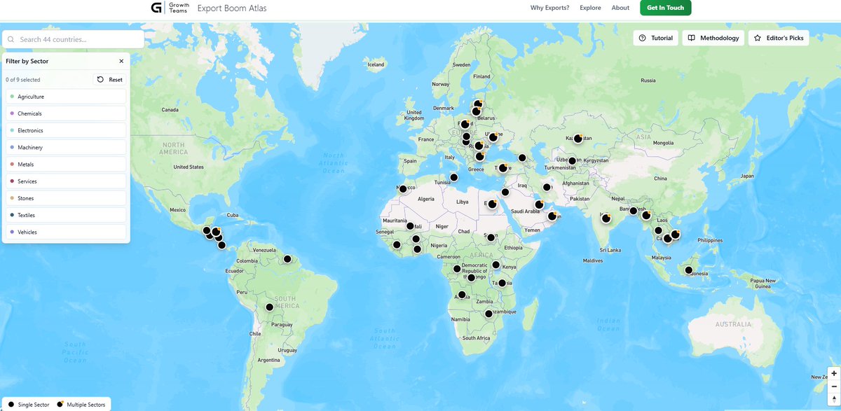The height and width of the screenshot is (411, 841).
Task: Click the Editor's Picks star icon
Action: tap(756, 38)
